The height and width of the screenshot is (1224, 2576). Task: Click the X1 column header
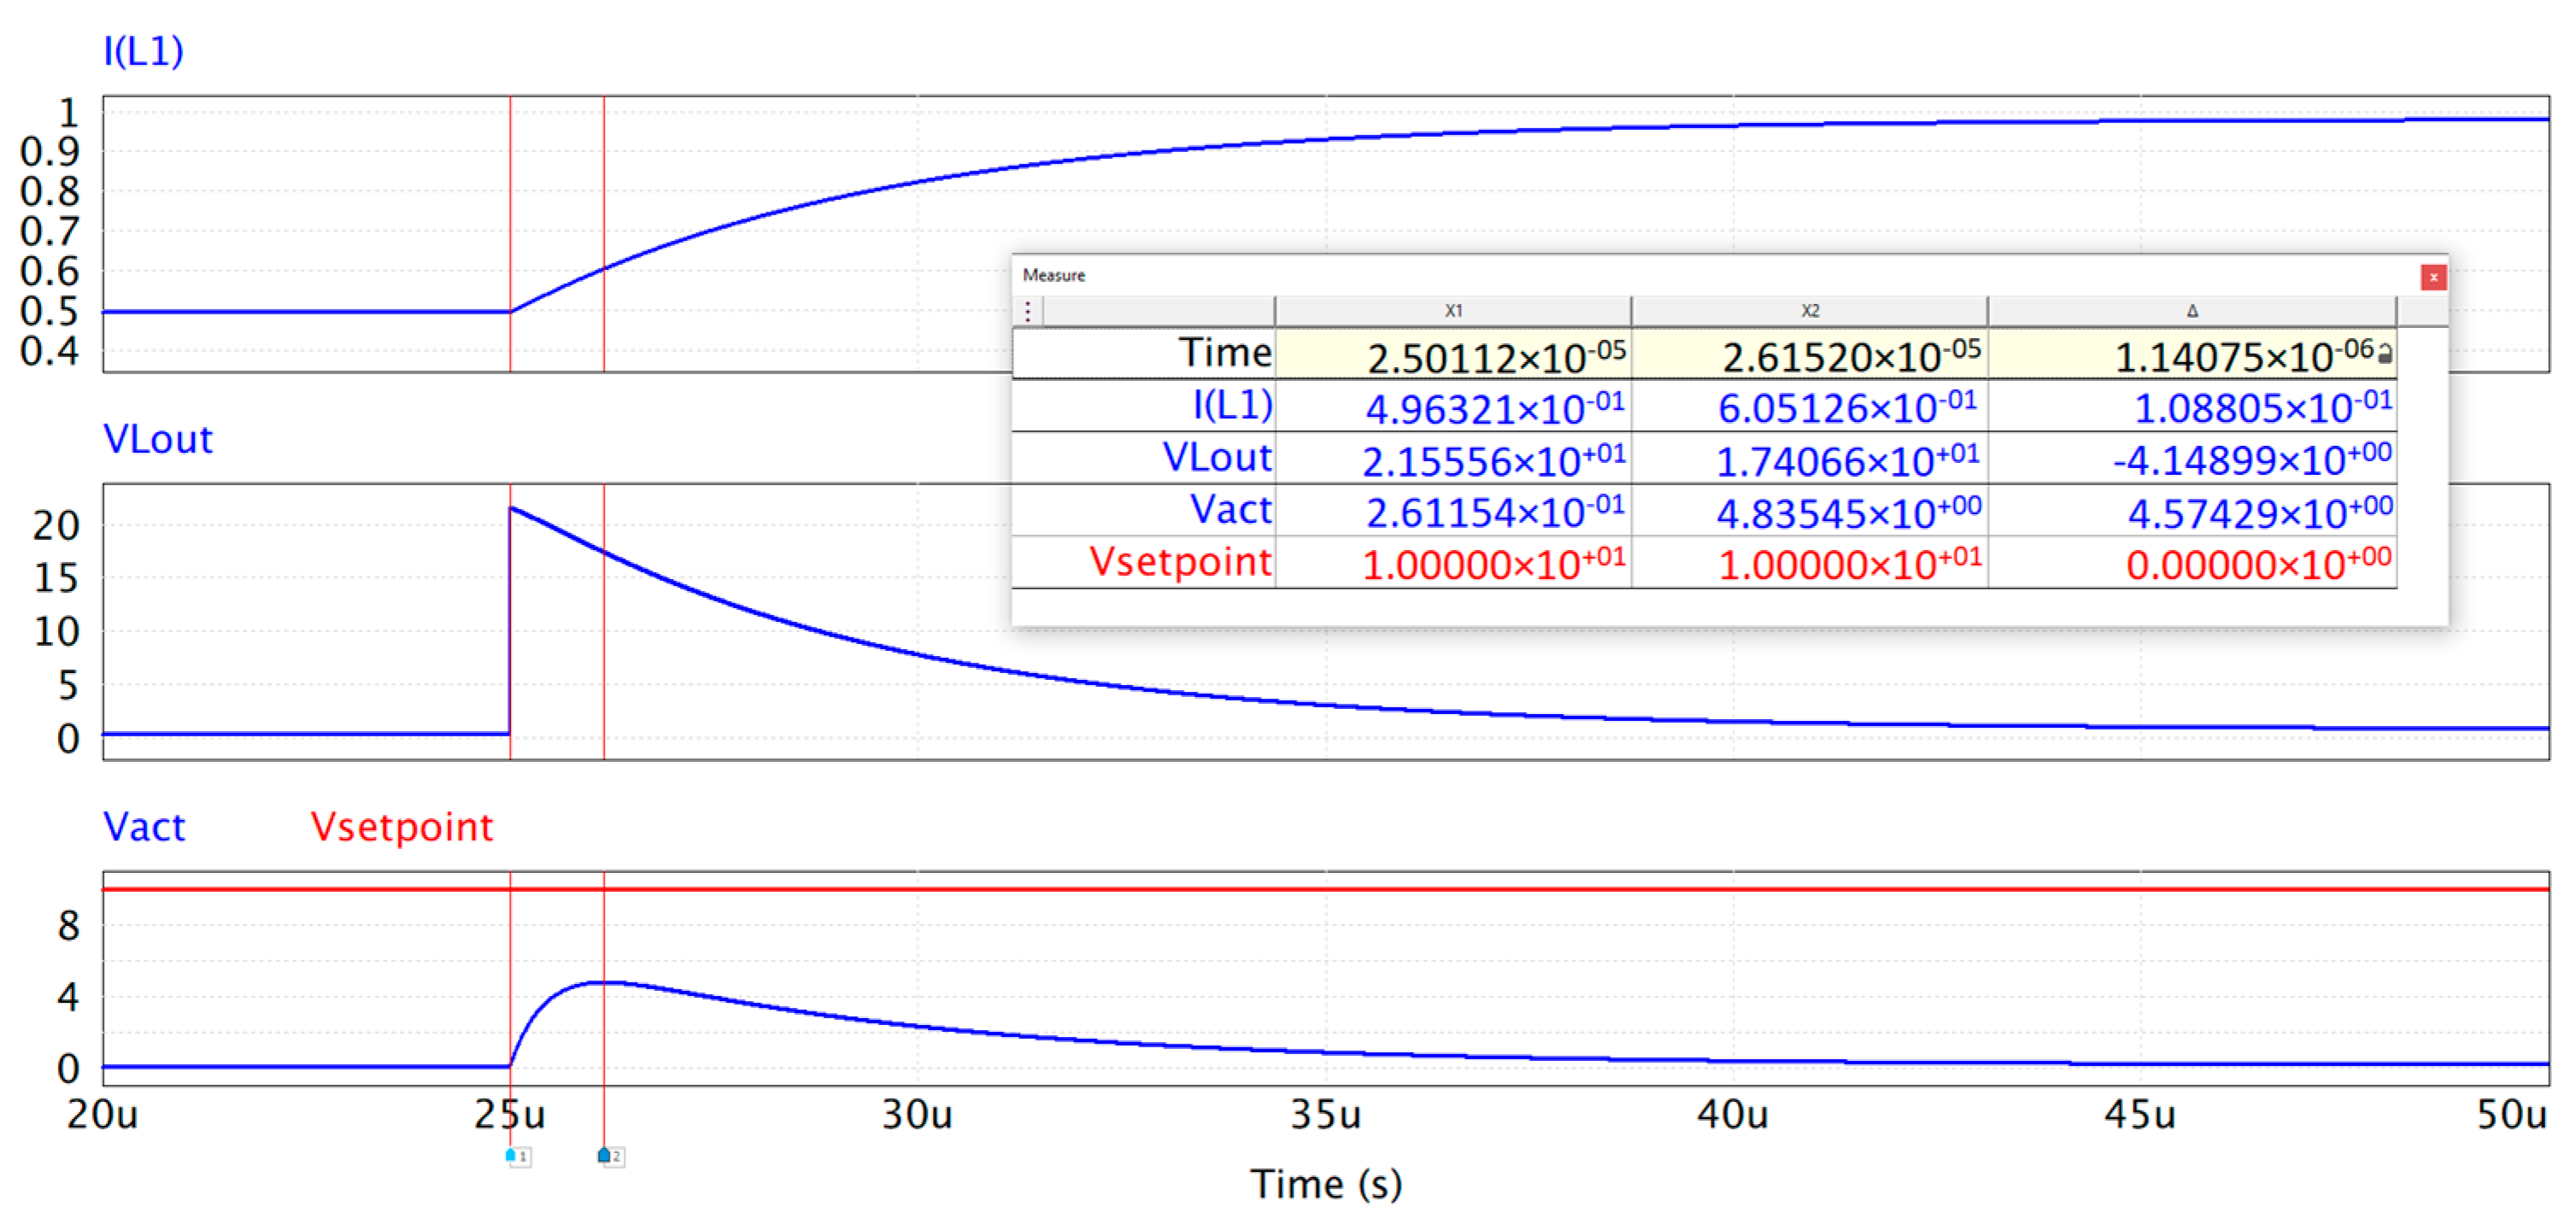coord(1453,311)
